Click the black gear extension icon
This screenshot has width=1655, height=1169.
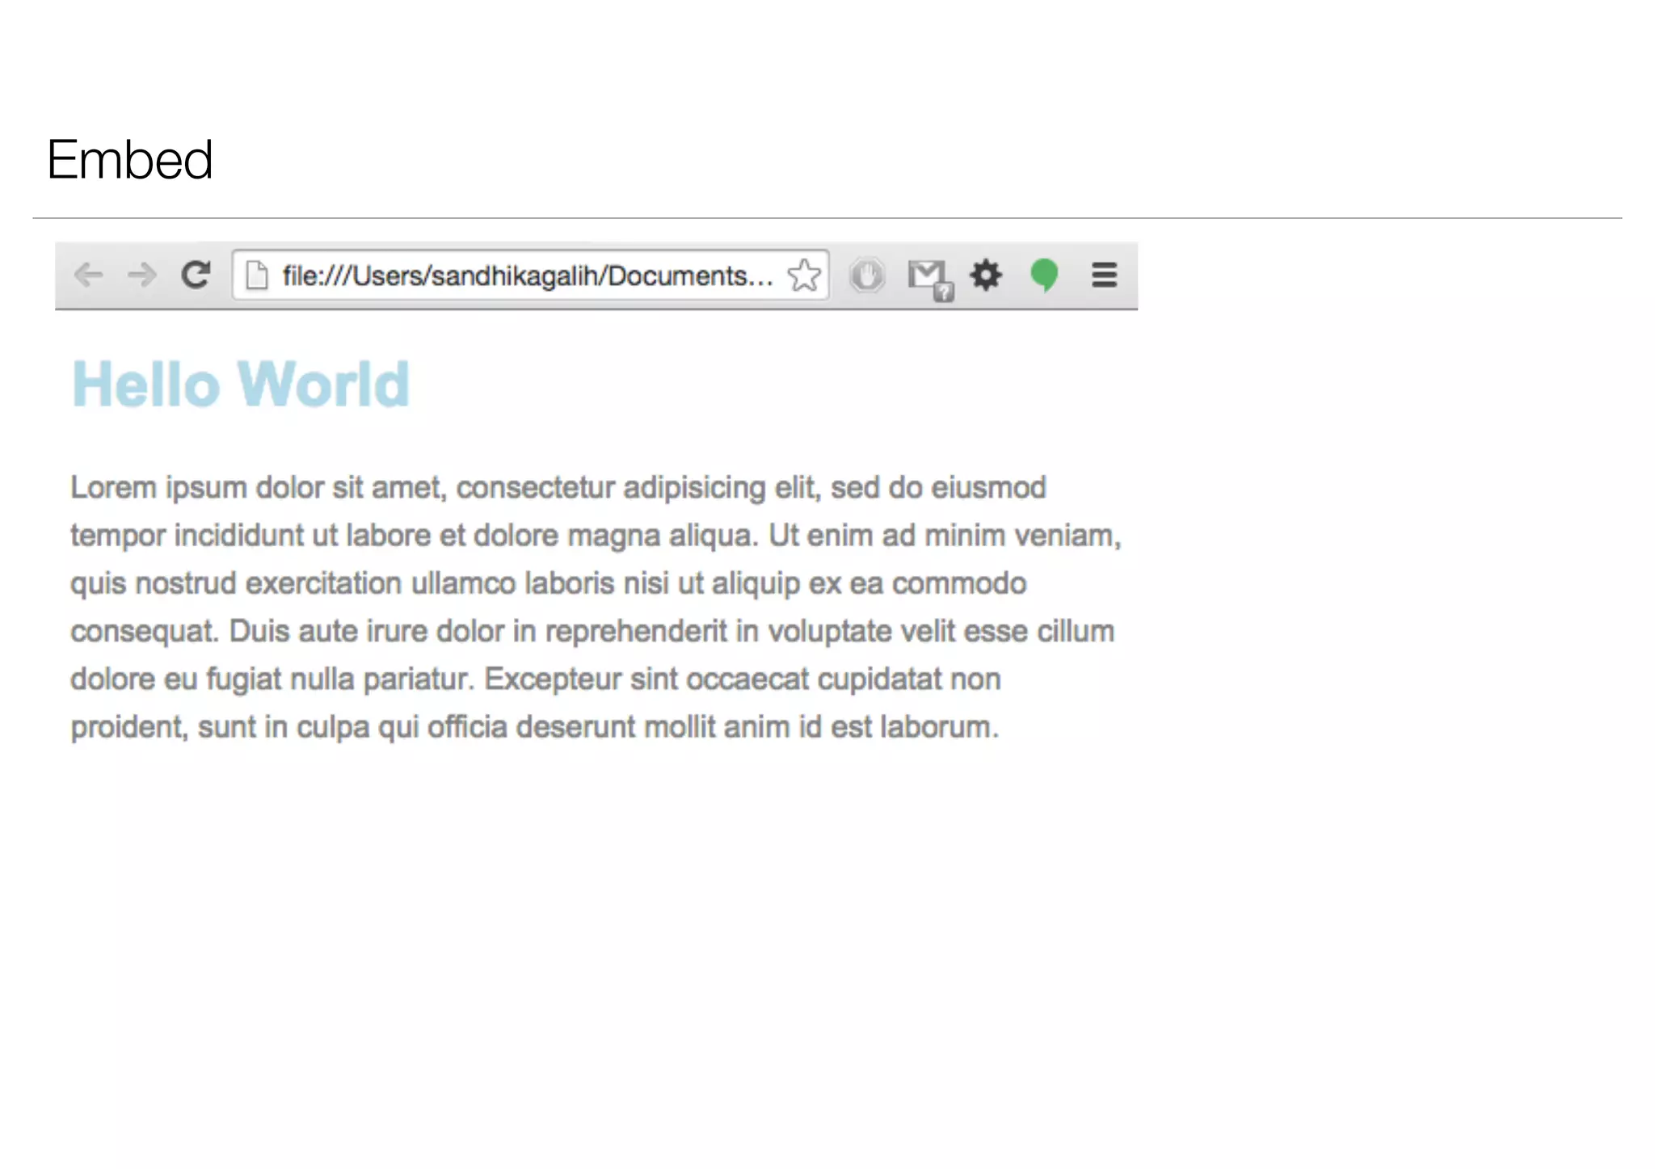click(x=986, y=275)
